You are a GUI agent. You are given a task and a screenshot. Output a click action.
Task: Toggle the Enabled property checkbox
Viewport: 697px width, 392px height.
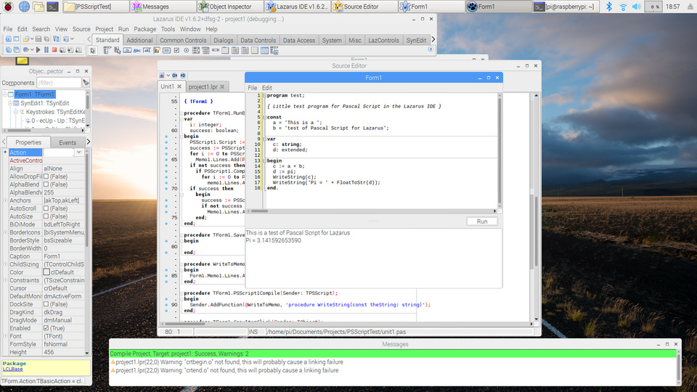coord(47,328)
